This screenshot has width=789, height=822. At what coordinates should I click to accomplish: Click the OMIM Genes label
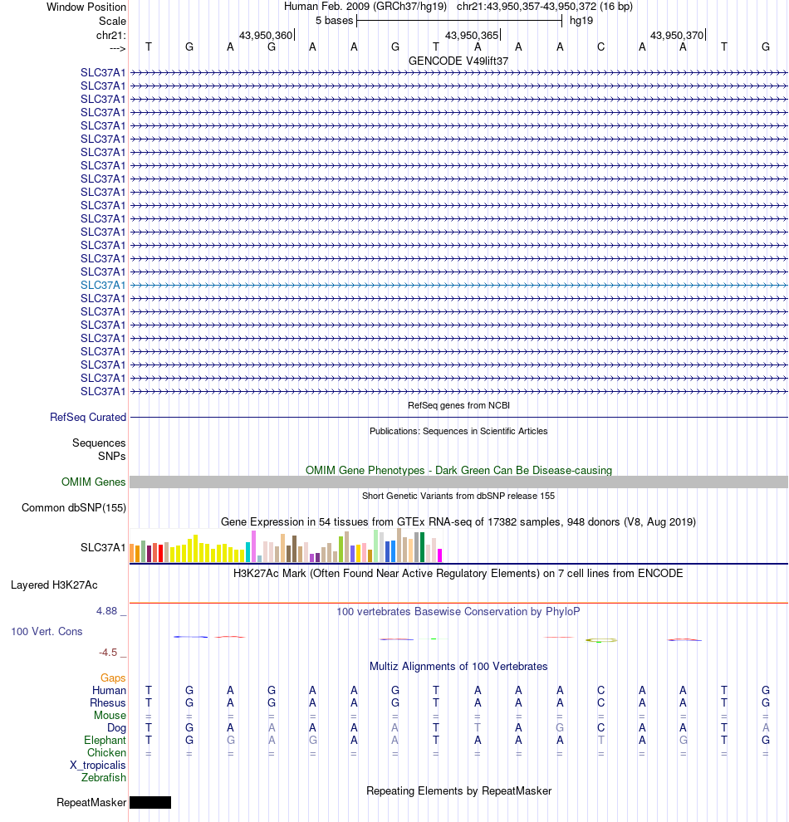click(93, 482)
